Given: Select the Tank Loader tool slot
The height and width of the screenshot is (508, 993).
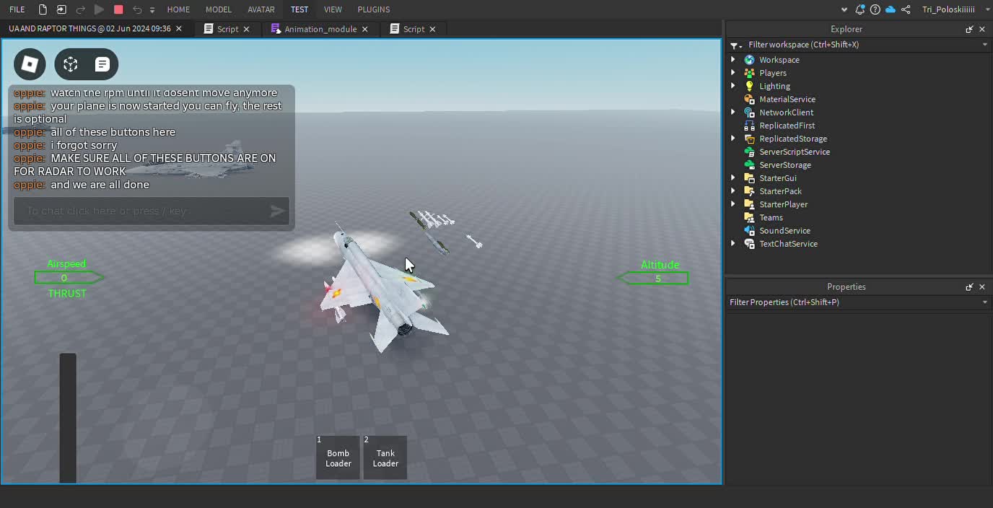Looking at the screenshot, I should tap(385, 457).
